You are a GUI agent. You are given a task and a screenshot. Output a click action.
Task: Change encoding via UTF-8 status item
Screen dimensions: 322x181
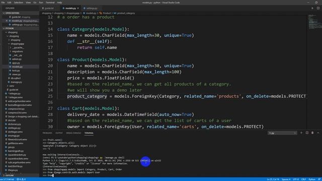click(296, 179)
